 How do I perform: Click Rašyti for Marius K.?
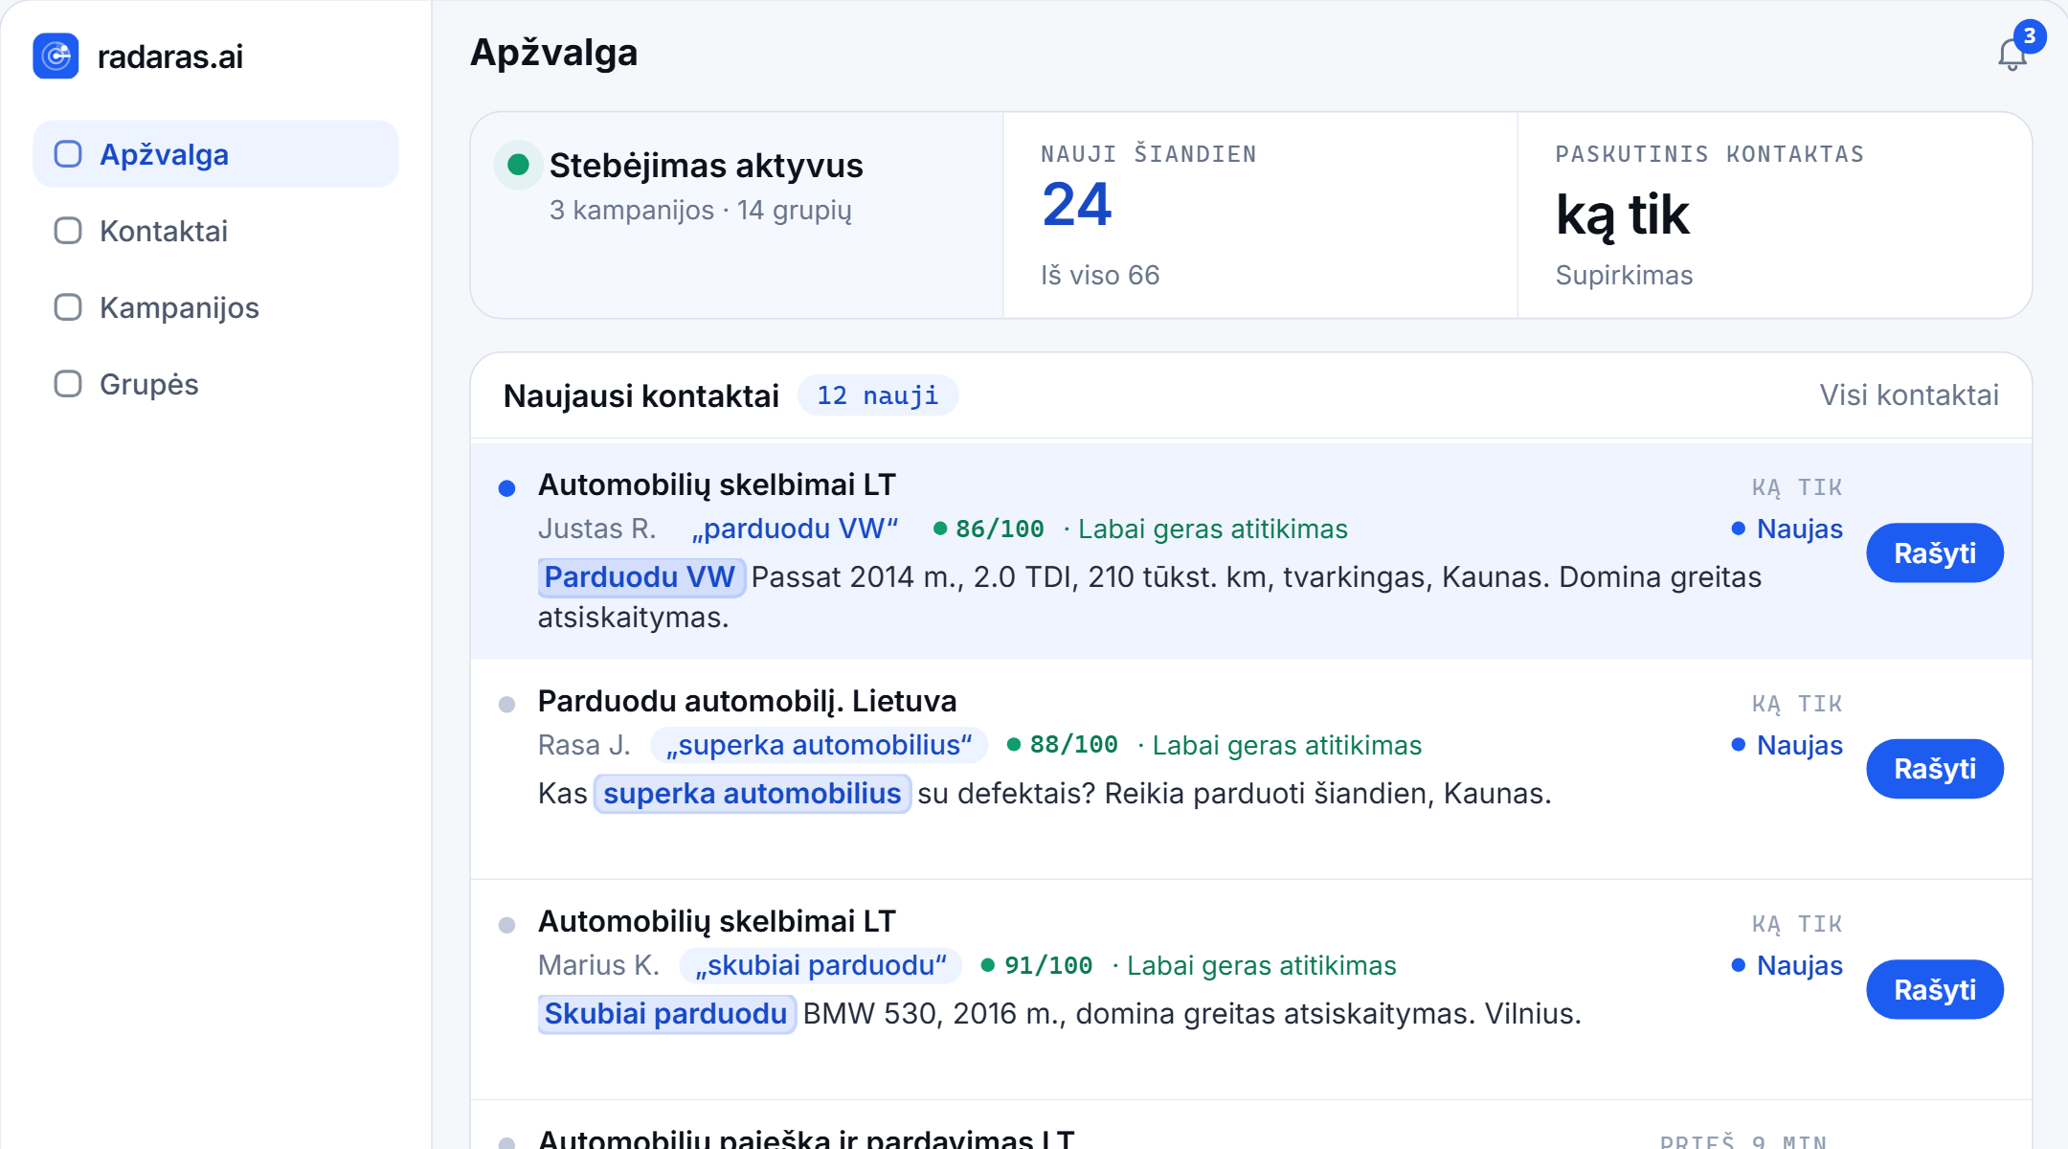coord(1935,989)
